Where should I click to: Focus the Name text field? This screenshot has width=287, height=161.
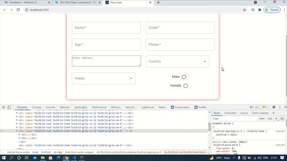click(106, 28)
